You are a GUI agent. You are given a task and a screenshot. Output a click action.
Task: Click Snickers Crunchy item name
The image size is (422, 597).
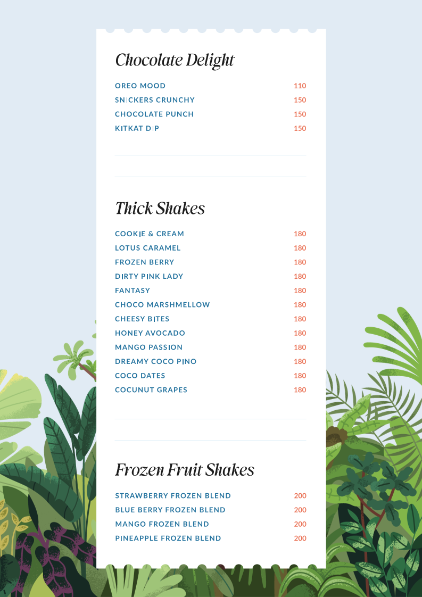click(x=155, y=100)
